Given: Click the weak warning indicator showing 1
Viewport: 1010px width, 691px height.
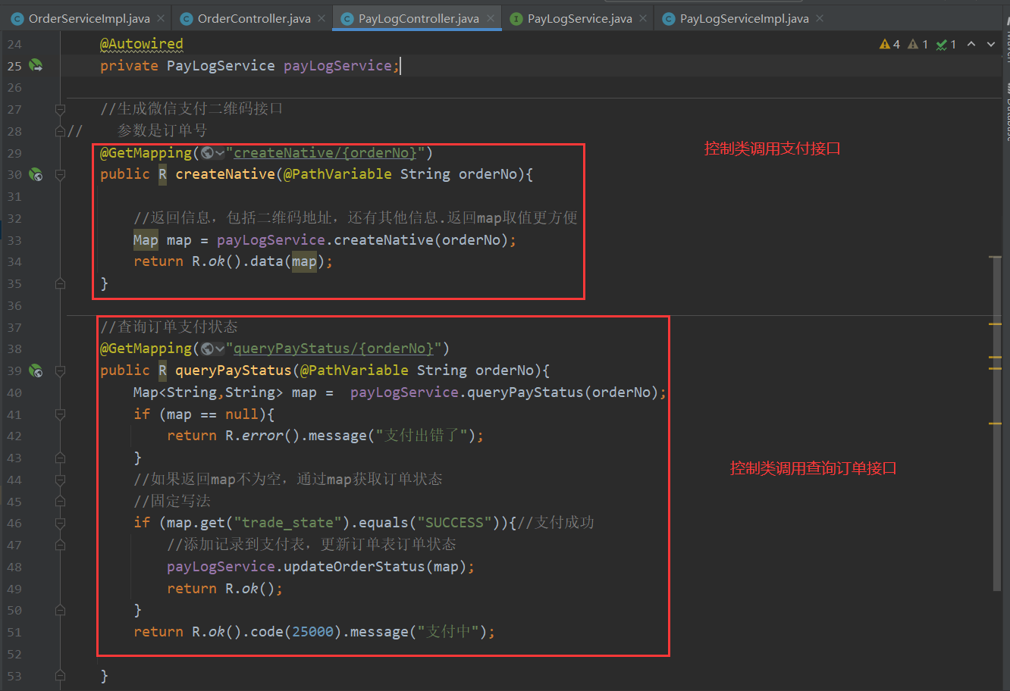Looking at the screenshot, I should [917, 45].
